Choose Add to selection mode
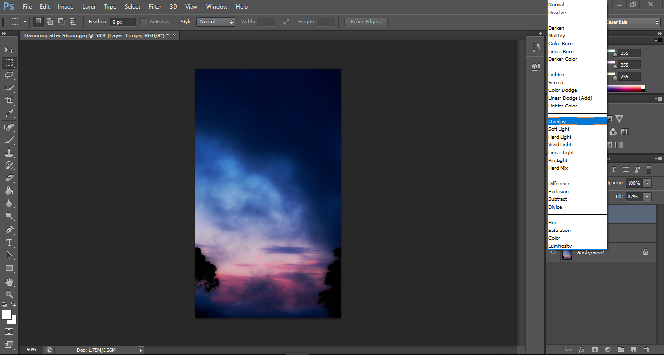664x355 pixels. pyautogui.click(x=50, y=21)
